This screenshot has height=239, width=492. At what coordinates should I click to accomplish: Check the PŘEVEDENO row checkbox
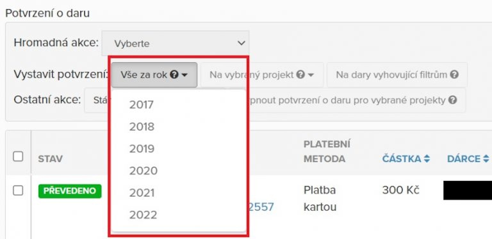coord(18,191)
